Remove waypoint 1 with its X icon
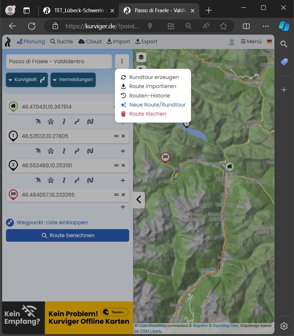This screenshot has width=294, height=336. coord(123,136)
